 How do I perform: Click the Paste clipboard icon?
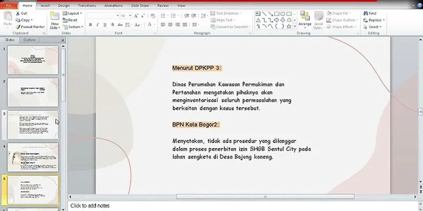point(7,16)
